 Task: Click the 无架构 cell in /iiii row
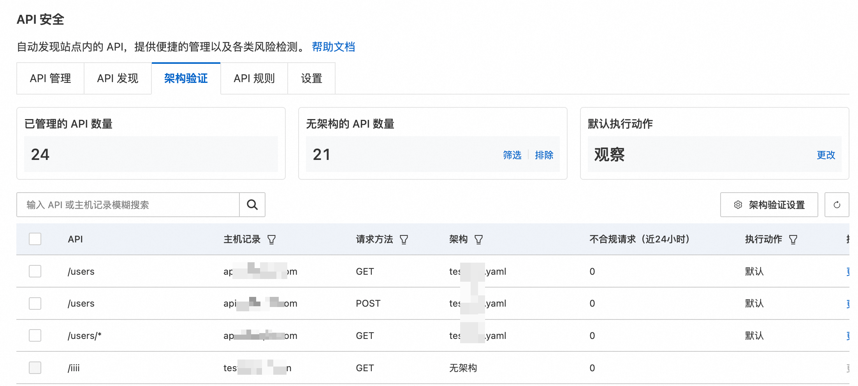463,368
